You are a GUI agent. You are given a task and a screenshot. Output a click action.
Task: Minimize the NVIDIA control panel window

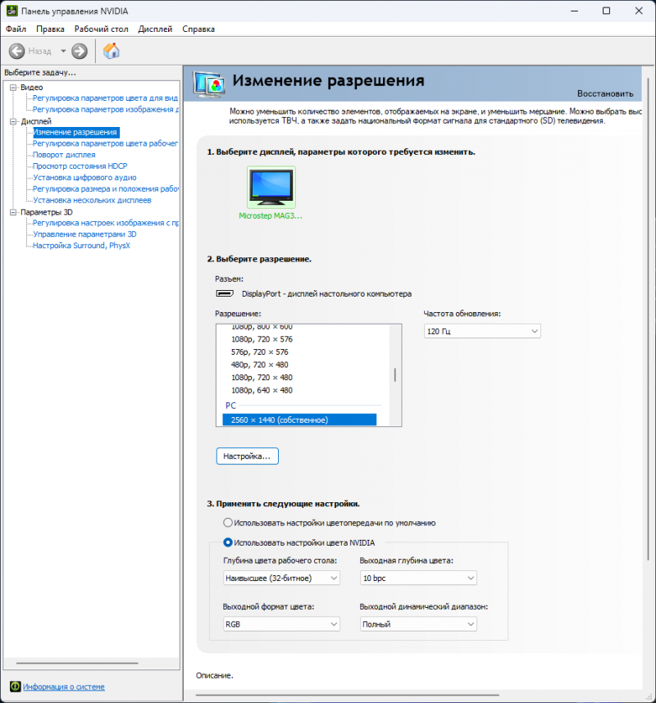tap(574, 11)
